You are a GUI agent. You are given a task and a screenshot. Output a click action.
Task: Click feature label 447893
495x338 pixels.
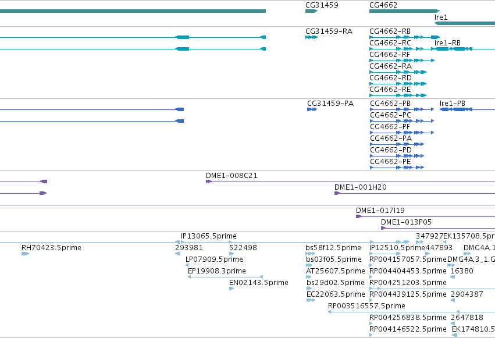click(439, 248)
